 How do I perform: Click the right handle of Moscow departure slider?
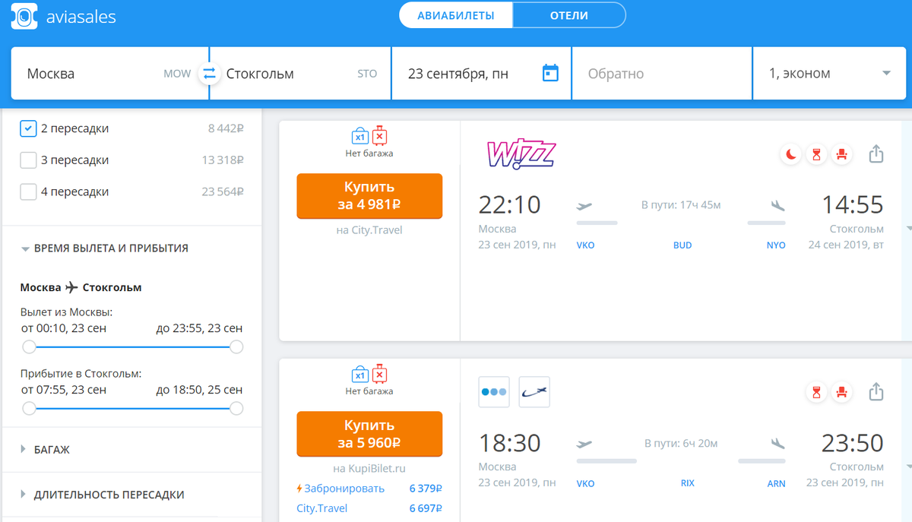click(x=236, y=347)
